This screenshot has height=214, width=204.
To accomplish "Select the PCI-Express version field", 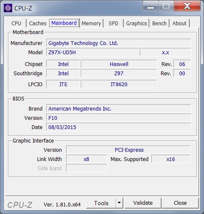I will [x=128, y=150].
